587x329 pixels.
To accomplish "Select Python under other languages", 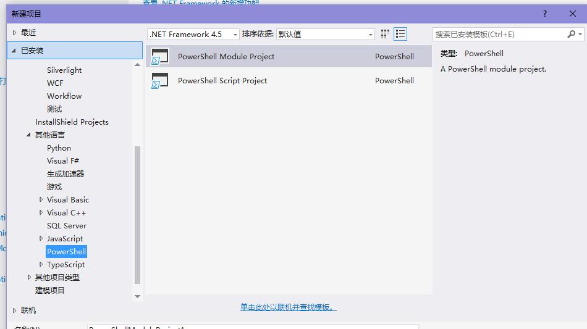I will [59, 148].
